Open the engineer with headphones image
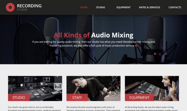Image resolution: width=187 pixels, height=111 pixels. click(x=152, y=88)
